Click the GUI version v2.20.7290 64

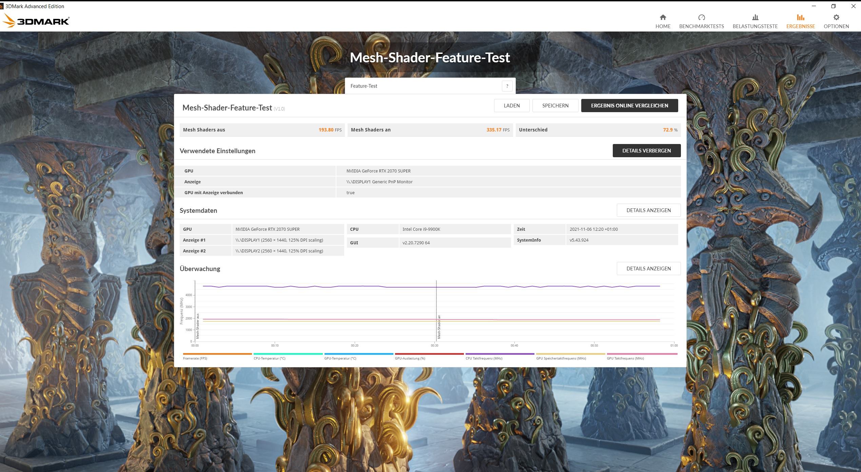[416, 243]
